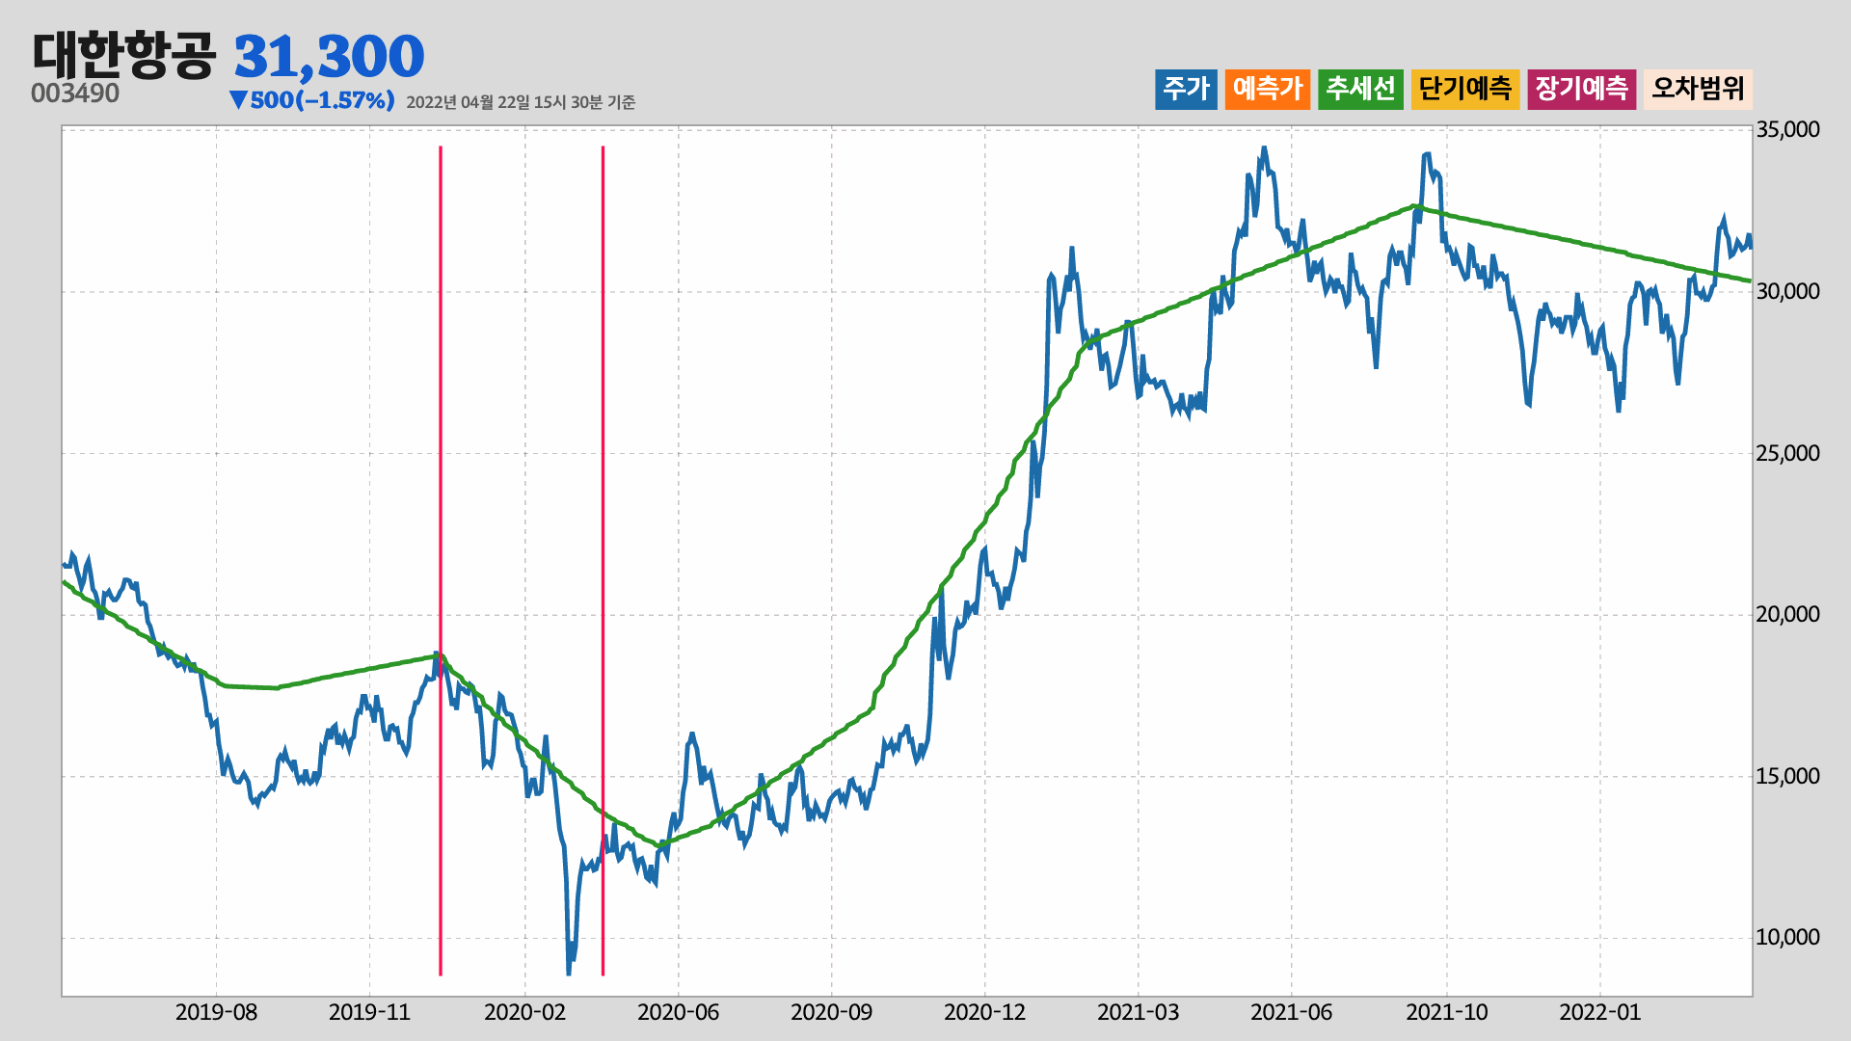Click the orange 예측가 legend box
Screen dimensions: 1851x1041
click(x=1268, y=89)
